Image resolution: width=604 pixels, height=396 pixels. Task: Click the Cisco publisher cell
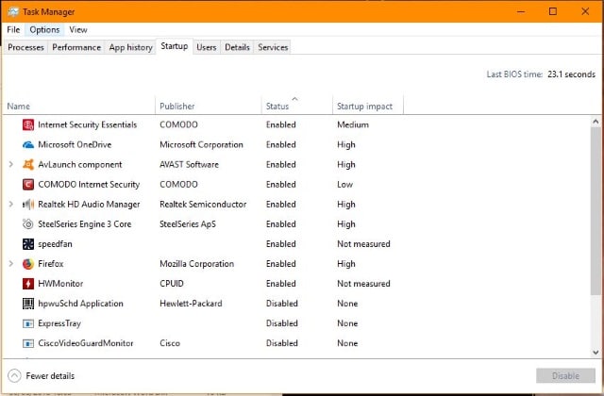pos(170,343)
